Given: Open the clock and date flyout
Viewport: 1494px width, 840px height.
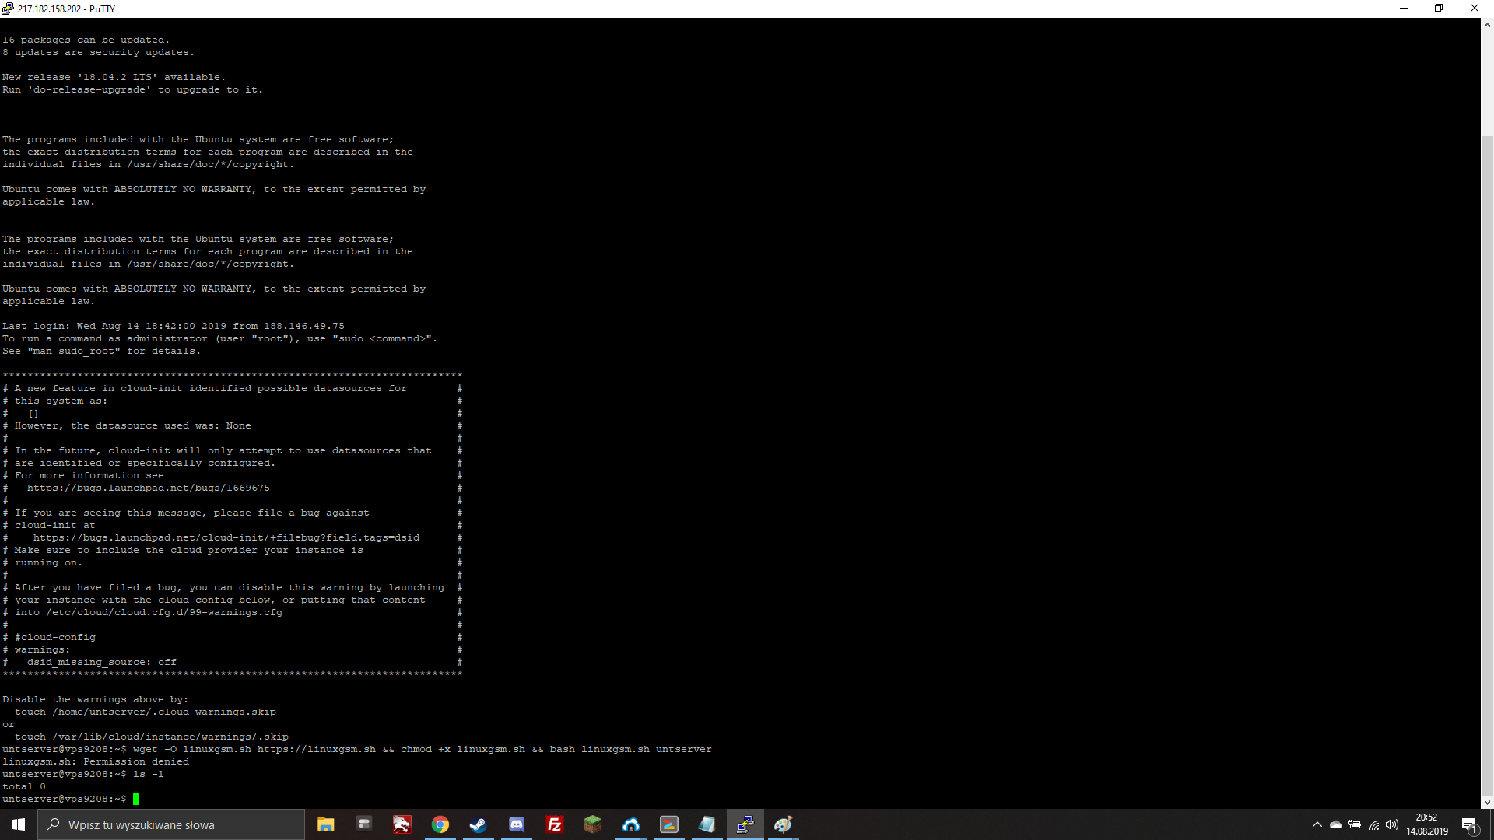Looking at the screenshot, I should click(x=1426, y=824).
